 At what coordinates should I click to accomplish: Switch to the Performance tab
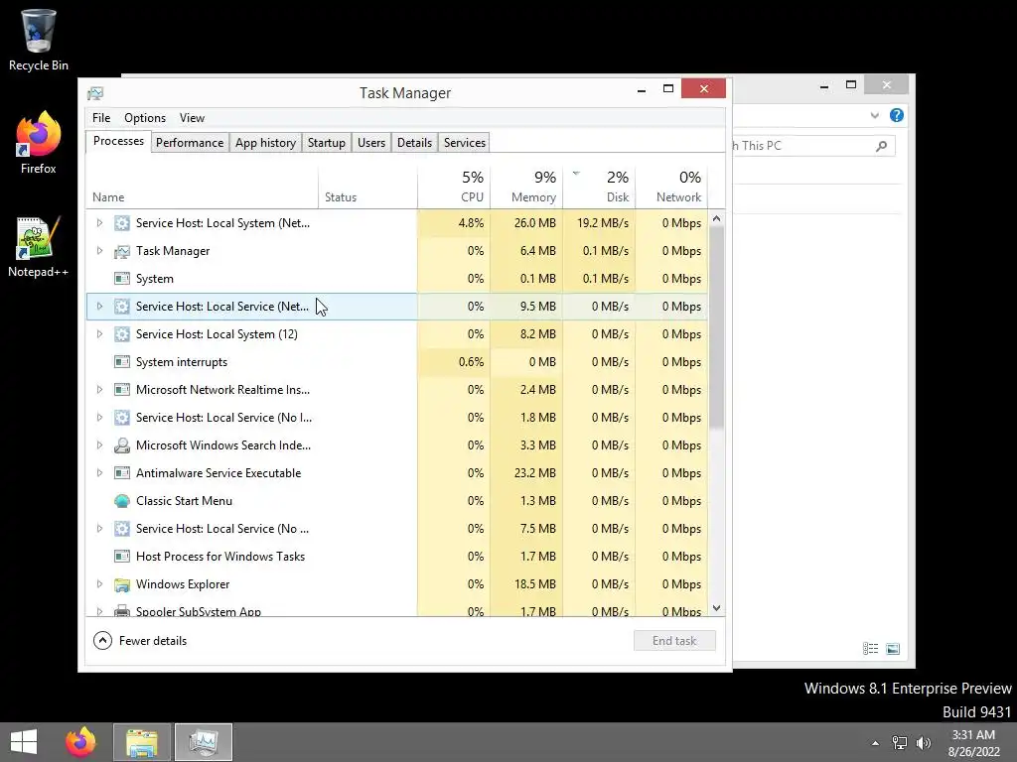tap(190, 143)
